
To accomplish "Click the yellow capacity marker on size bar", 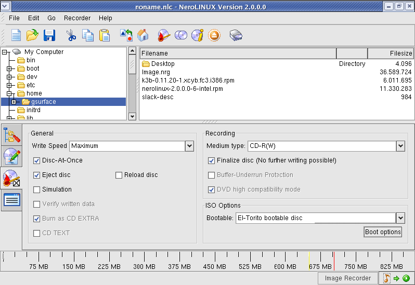I will [x=309, y=261].
